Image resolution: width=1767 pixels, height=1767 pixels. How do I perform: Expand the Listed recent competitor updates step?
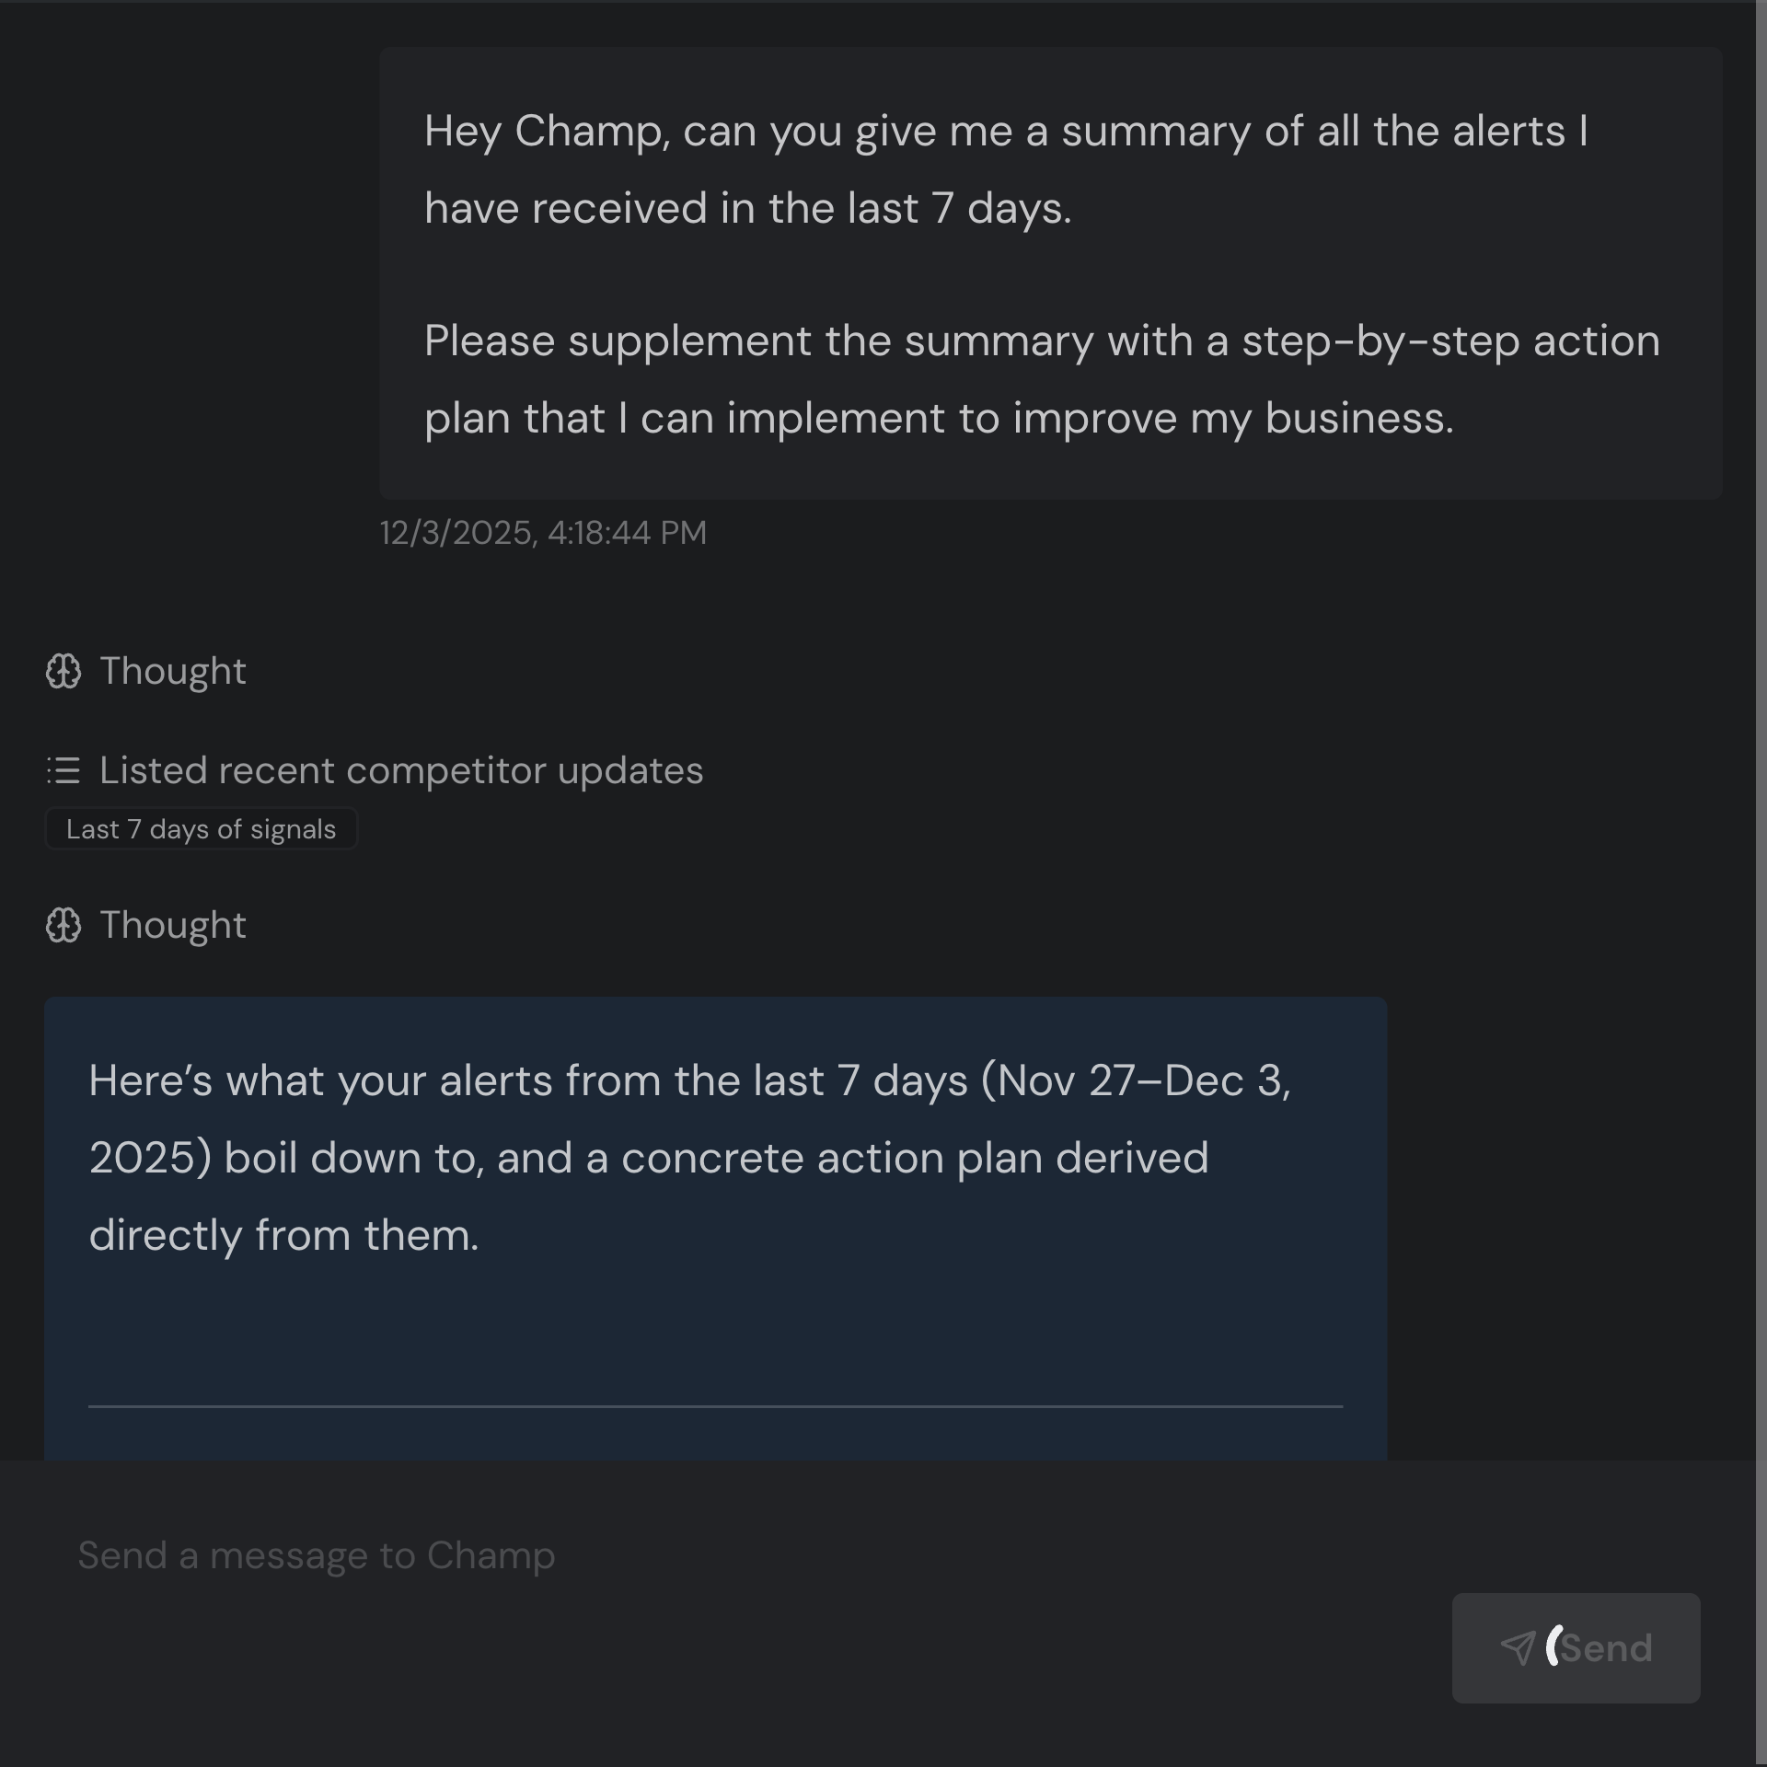pos(400,770)
